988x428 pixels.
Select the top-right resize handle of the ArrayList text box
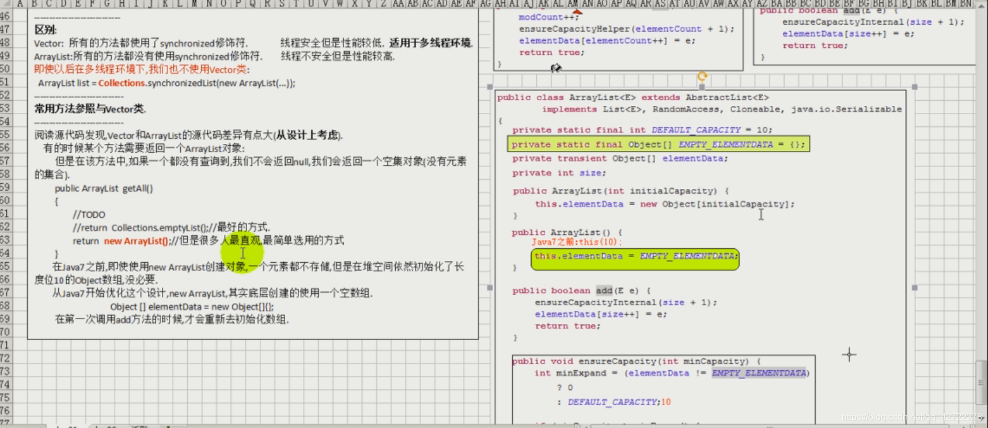[914, 87]
